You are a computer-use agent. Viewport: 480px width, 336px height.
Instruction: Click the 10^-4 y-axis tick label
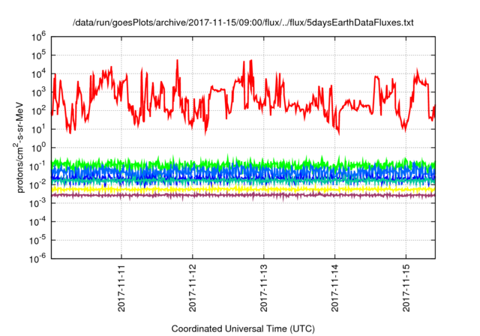37,221
